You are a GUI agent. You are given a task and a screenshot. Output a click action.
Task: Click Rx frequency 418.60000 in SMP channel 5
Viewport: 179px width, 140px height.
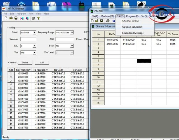click(x=23, y=88)
